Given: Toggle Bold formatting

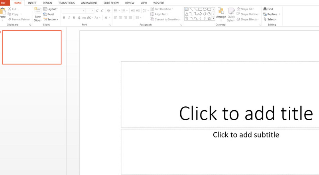Looking at the screenshot, I should 64,18.
